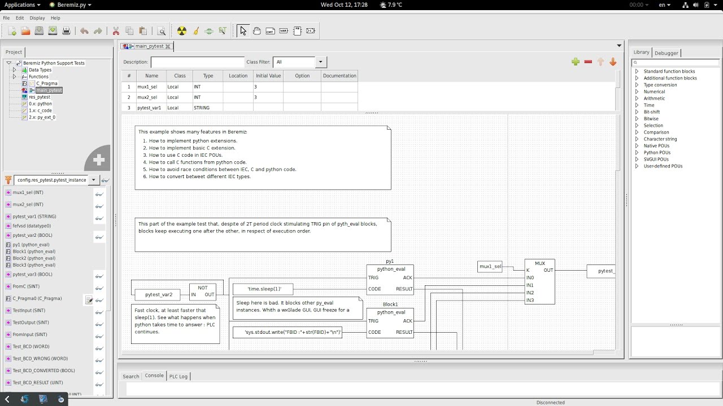
Task: Click the Save As toolbar icon
Action: pos(53,31)
